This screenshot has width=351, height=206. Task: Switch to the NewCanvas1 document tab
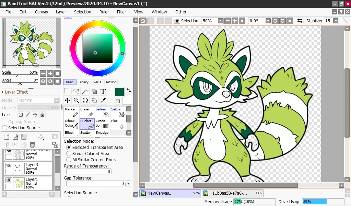[170, 193]
